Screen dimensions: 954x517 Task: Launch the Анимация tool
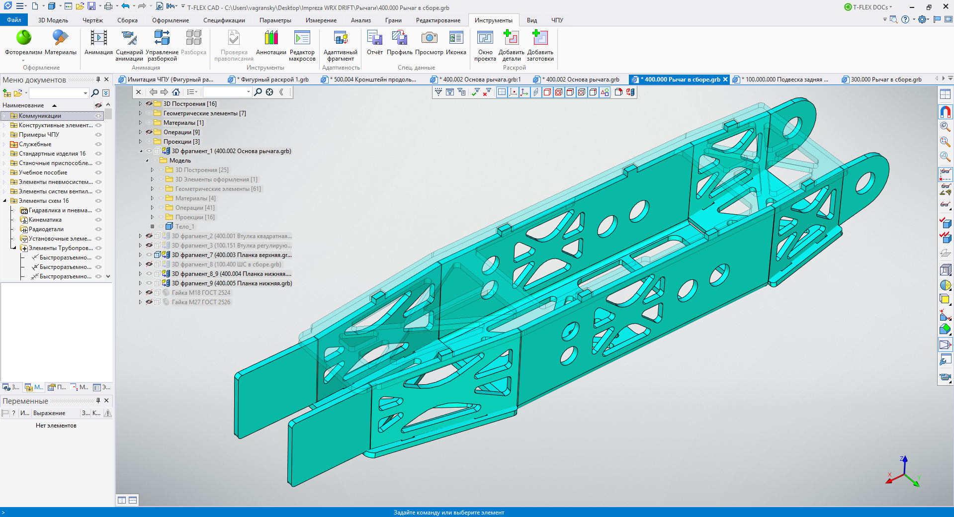coord(98,42)
